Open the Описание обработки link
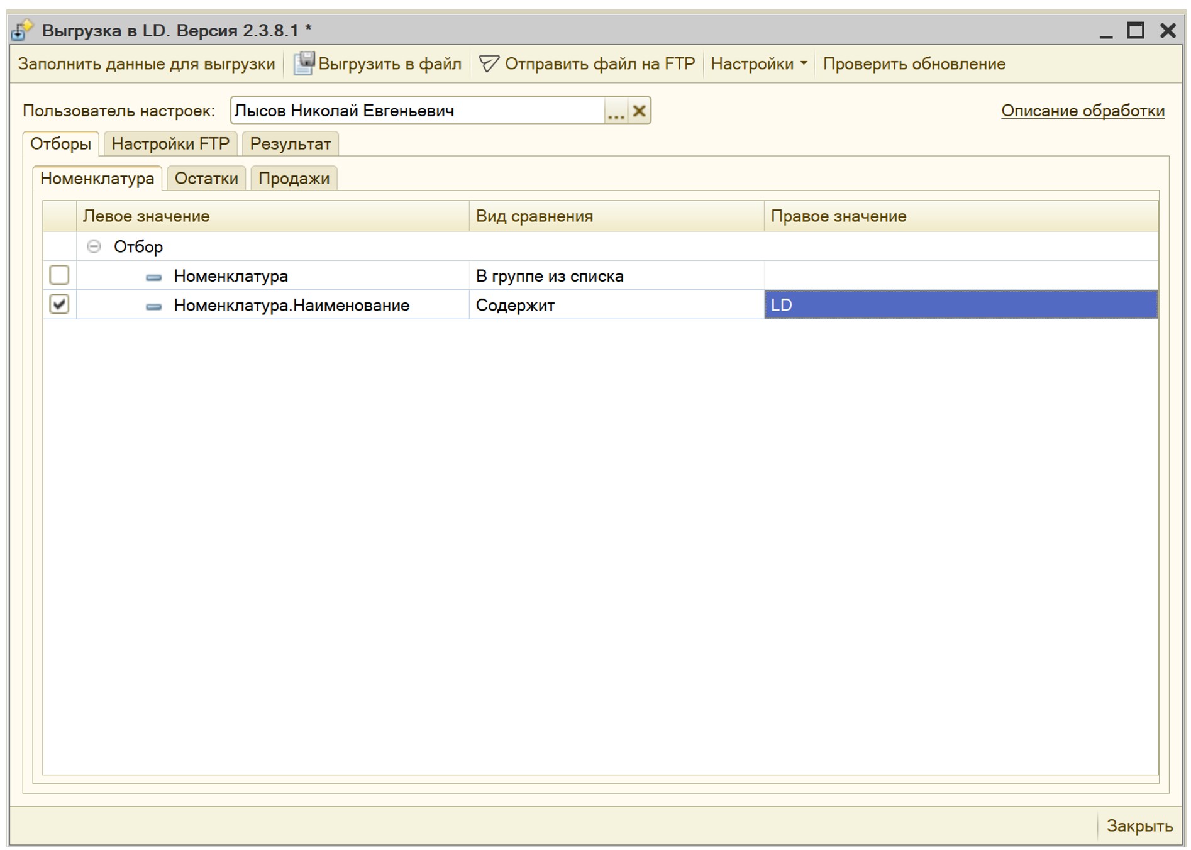This screenshot has height=850, width=1191. (1082, 111)
